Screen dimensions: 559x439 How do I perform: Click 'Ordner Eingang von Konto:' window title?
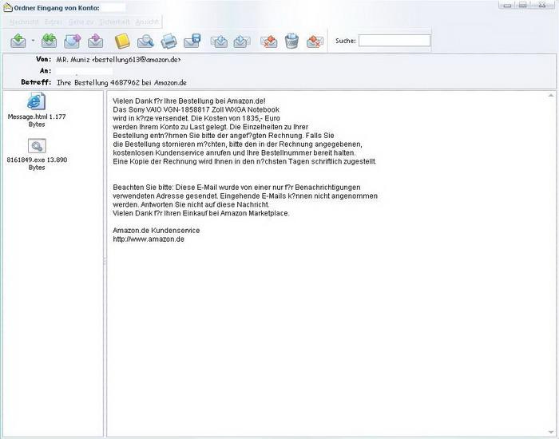pos(57,8)
